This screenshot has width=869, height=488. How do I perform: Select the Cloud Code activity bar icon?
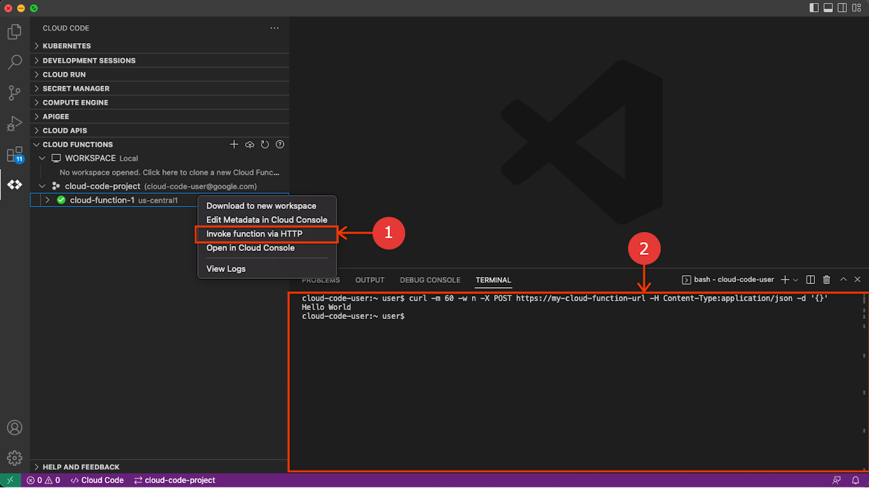click(15, 185)
